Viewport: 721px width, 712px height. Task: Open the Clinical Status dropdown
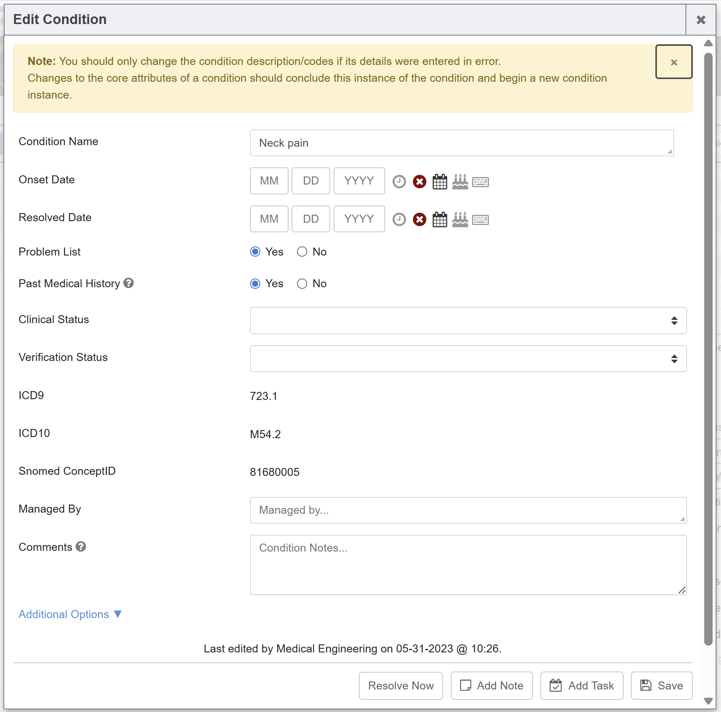(468, 320)
